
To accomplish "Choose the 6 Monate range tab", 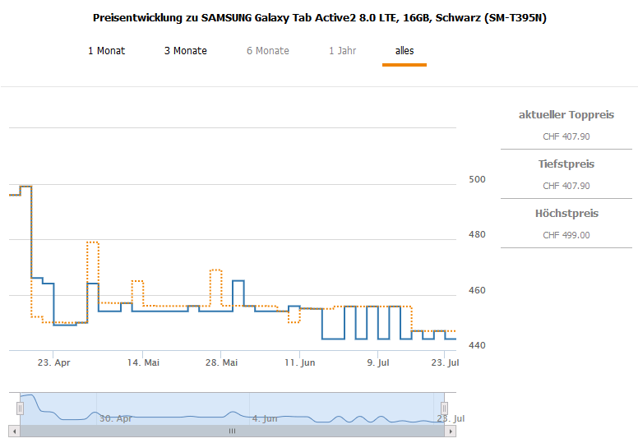I will (x=267, y=51).
